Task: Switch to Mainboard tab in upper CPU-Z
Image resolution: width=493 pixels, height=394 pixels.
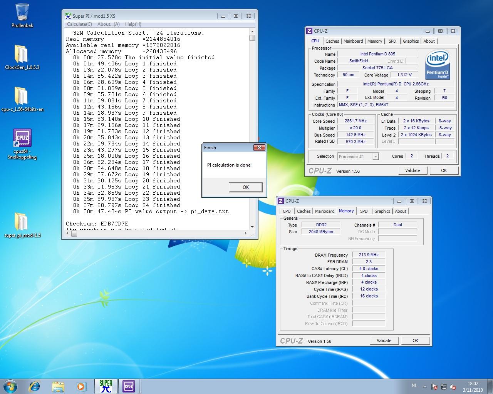Action: (x=353, y=41)
